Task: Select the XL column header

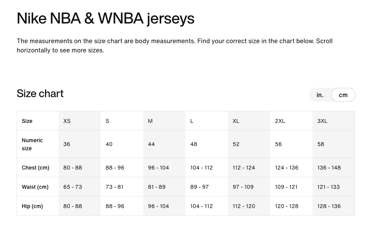Action: coord(235,121)
